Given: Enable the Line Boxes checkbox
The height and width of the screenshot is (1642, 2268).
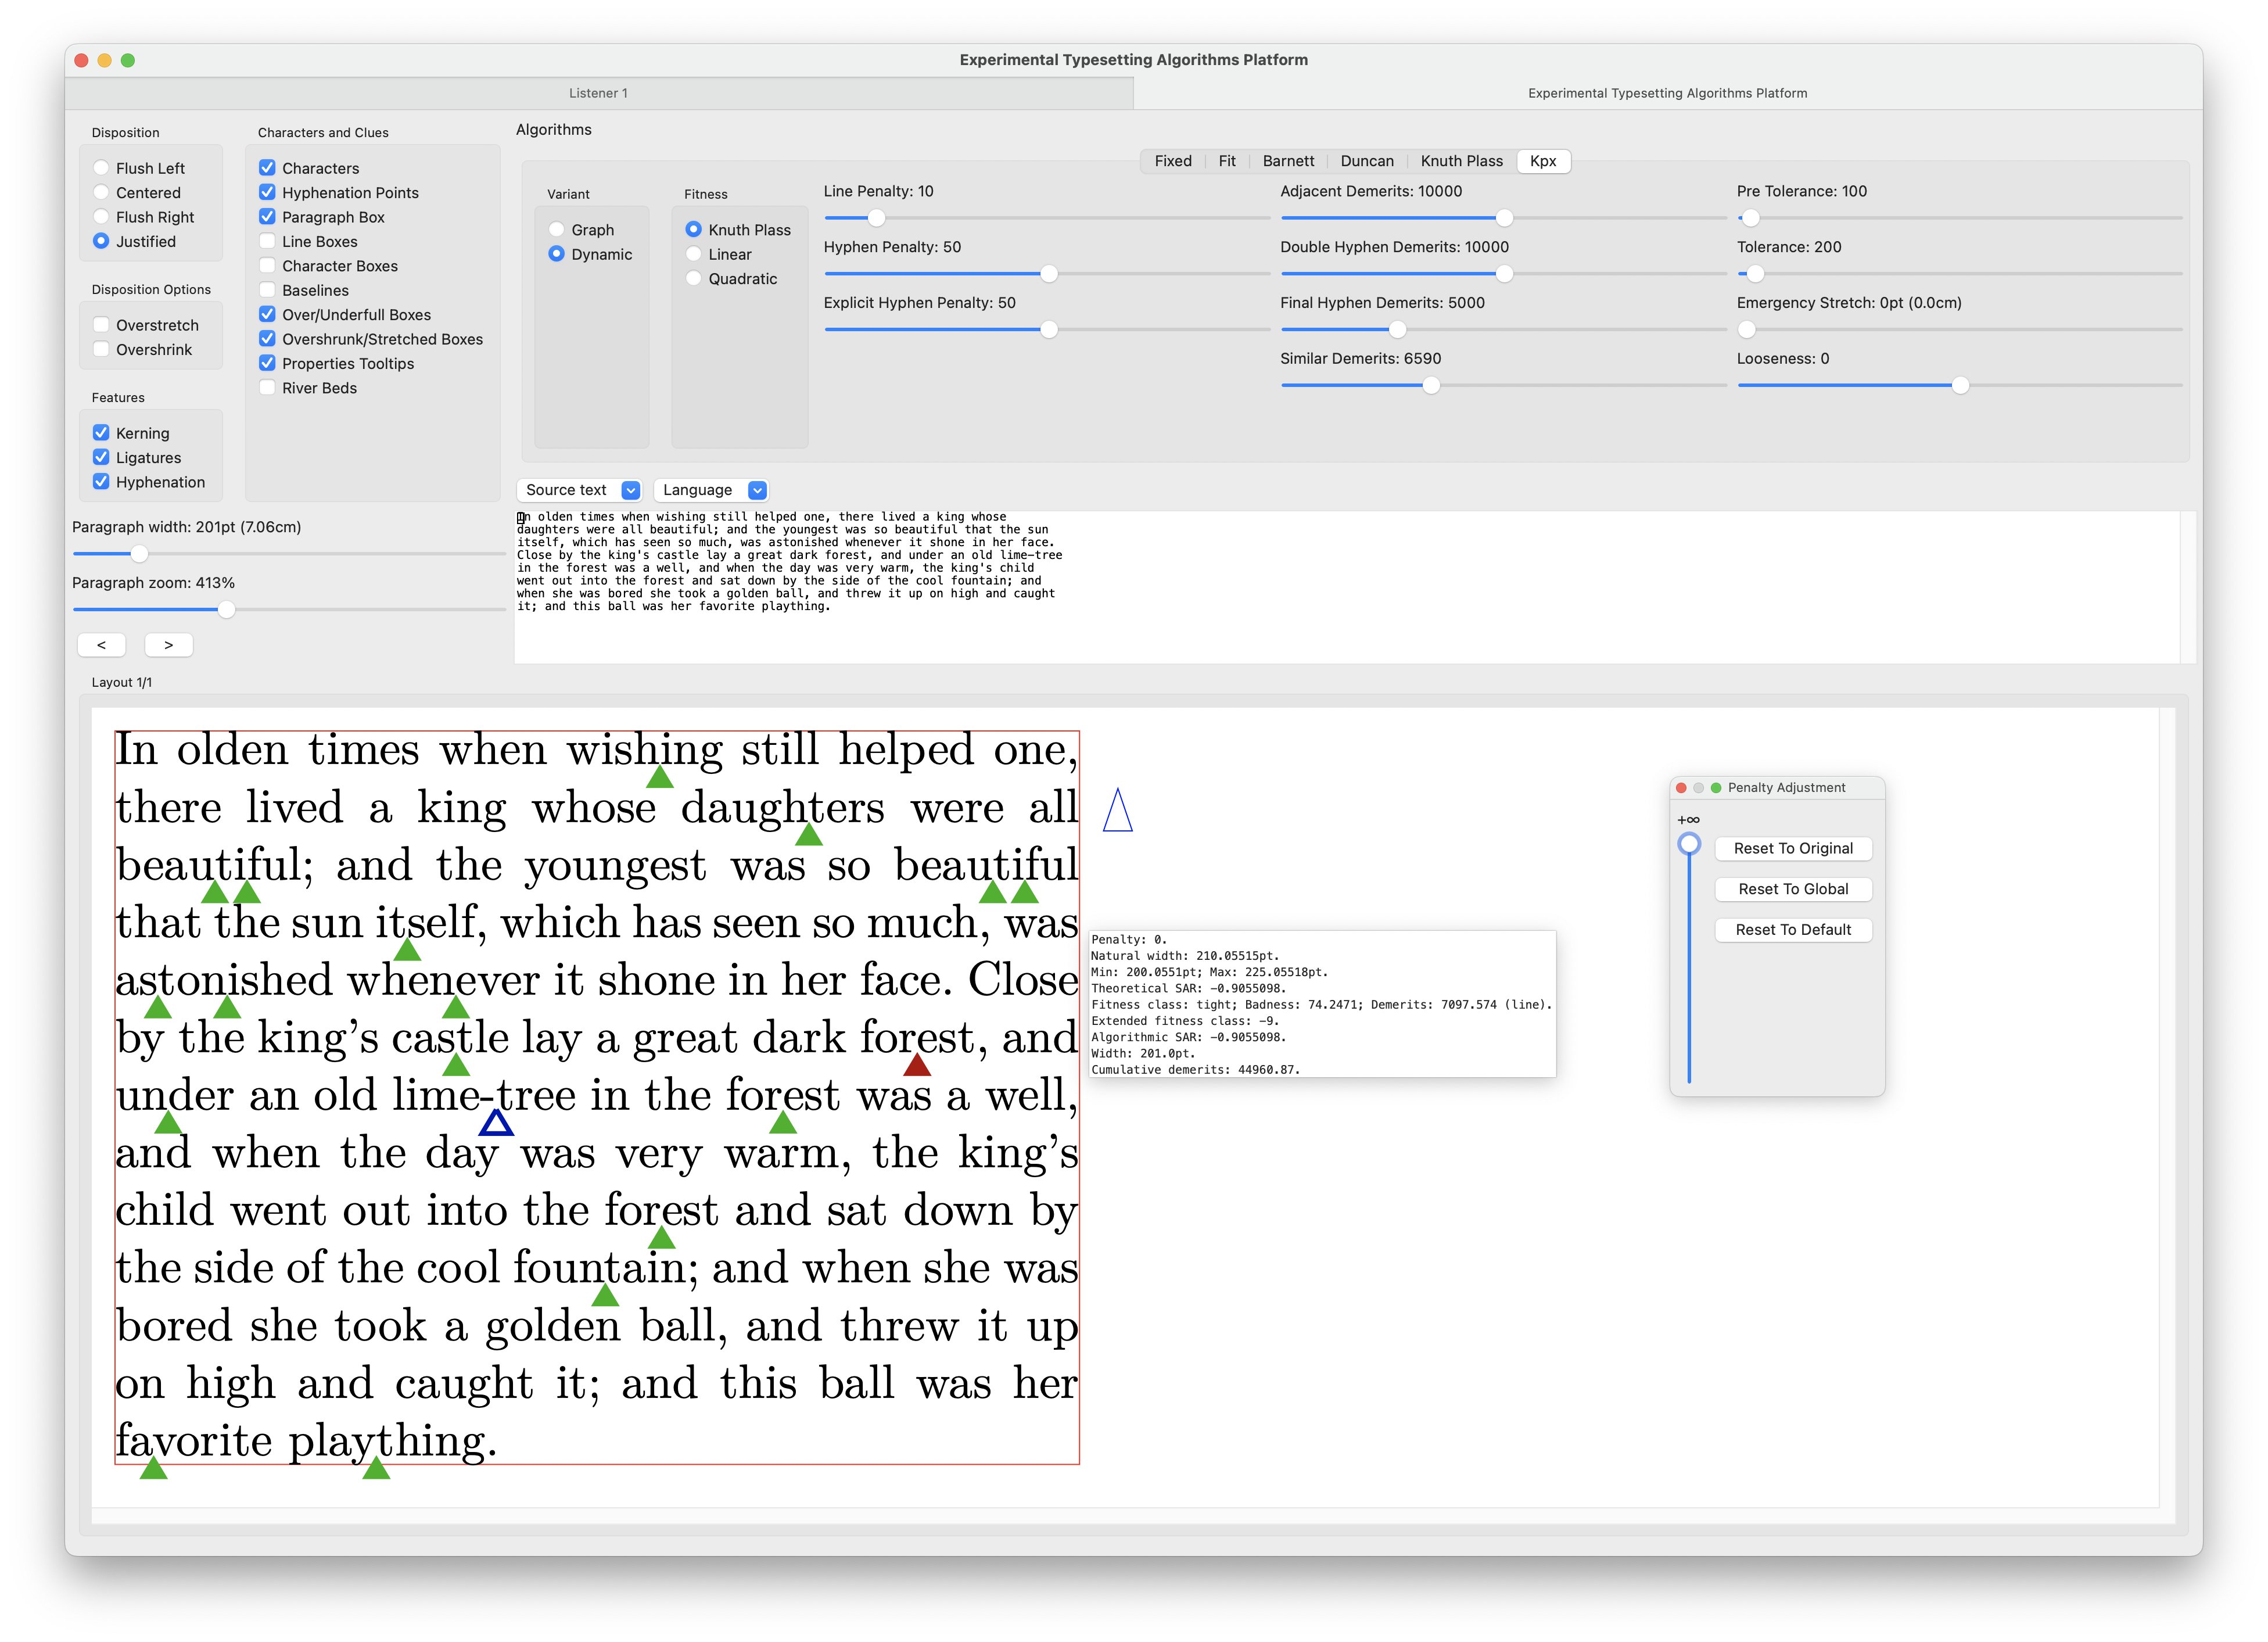Looking at the screenshot, I should pyautogui.click(x=267, y=241).
